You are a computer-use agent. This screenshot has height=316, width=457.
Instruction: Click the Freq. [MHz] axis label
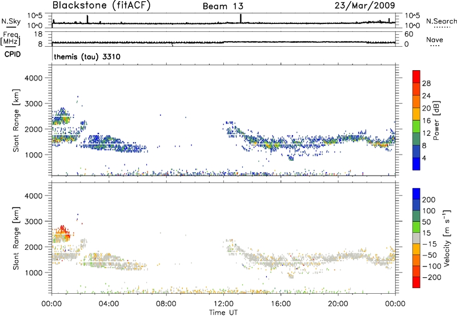pos(10,39)
